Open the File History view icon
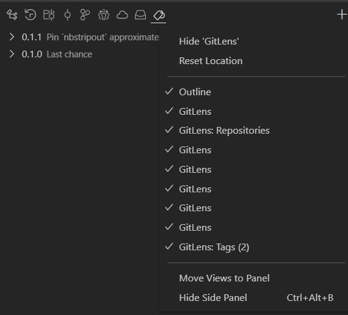348x315 pixels. click(30, 15)
